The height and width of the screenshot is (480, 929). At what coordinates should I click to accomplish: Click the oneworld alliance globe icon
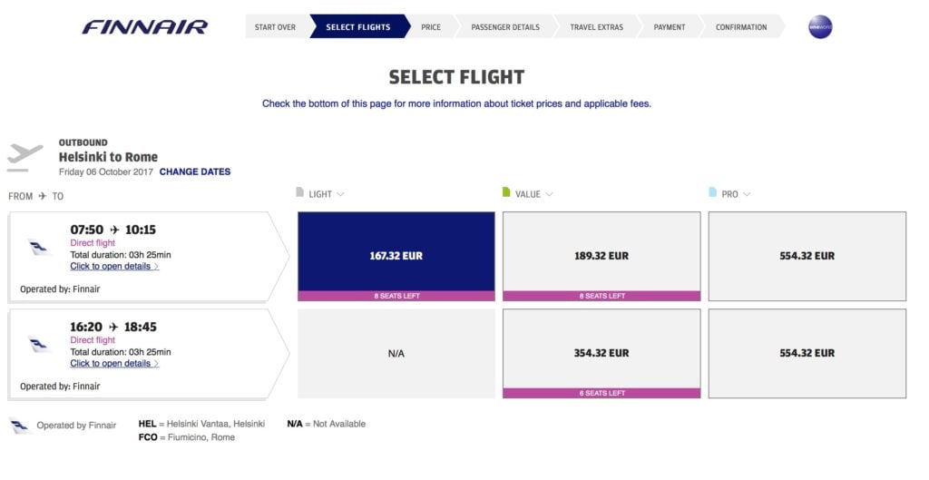pos(820,26)
